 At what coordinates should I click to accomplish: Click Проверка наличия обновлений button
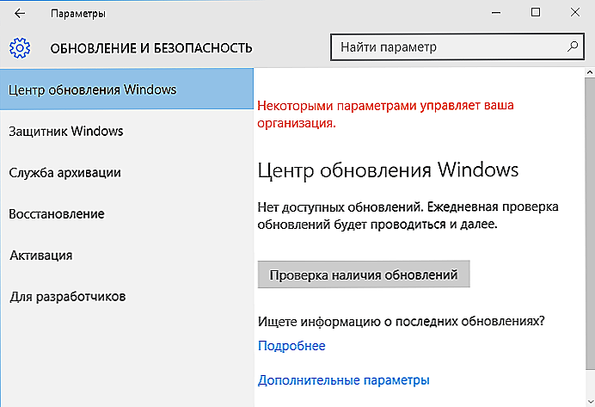pyautogui.click(x=364, y=274)
